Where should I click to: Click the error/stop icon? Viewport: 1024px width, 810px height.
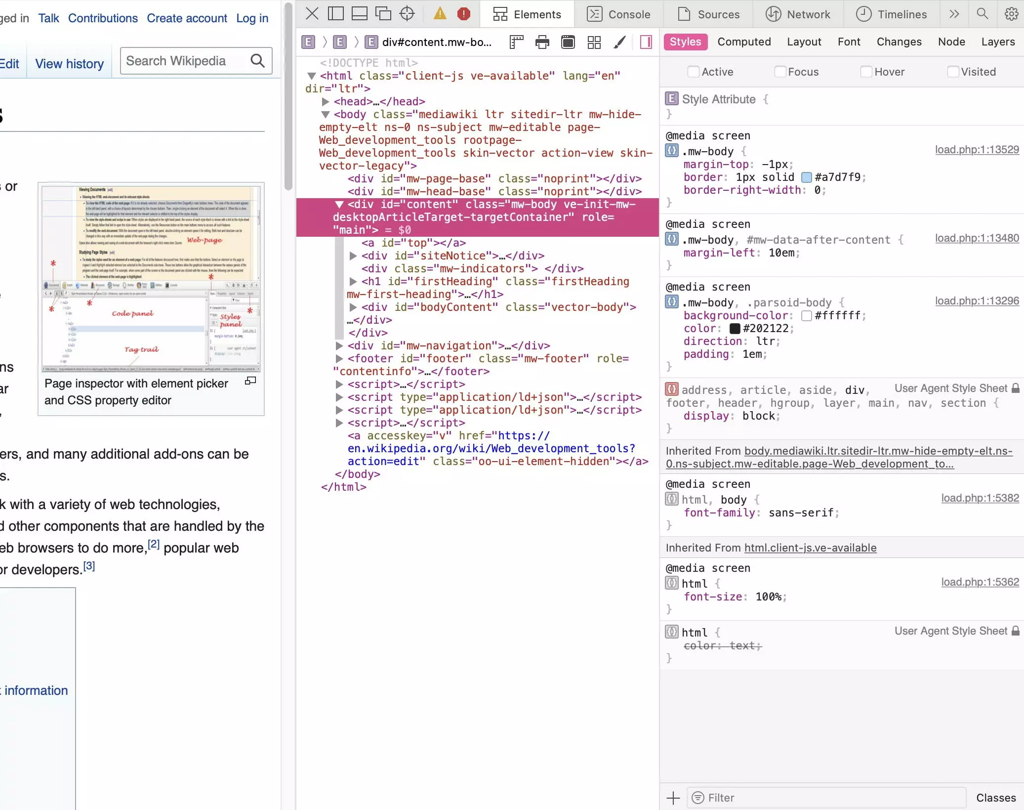(x=464, y=14)
